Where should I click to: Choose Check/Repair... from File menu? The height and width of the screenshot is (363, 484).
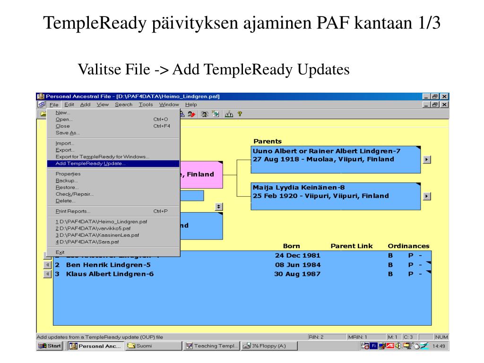[113, 194]
